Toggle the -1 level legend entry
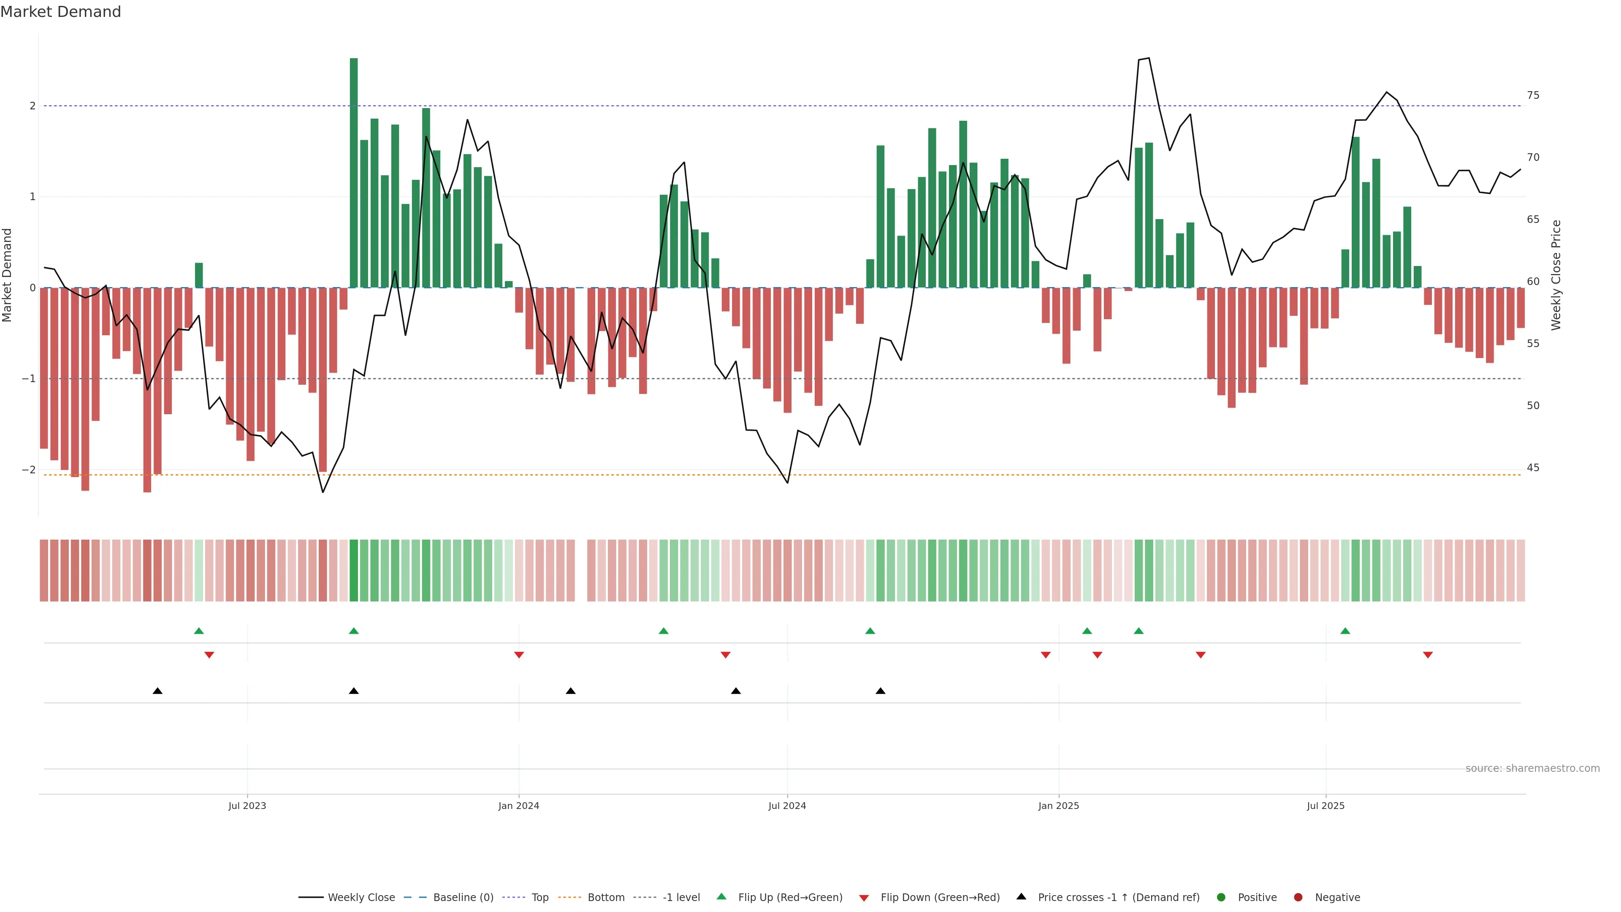 [681, 898]
